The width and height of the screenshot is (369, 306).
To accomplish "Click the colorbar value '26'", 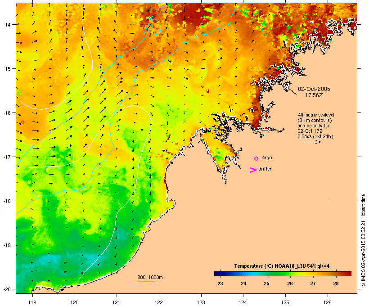I will click(290, 283).
